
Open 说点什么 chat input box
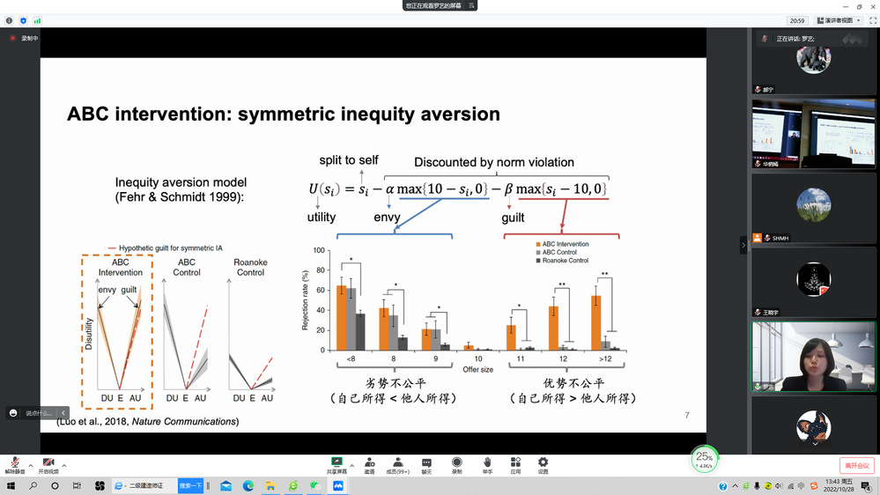point(37,413)
